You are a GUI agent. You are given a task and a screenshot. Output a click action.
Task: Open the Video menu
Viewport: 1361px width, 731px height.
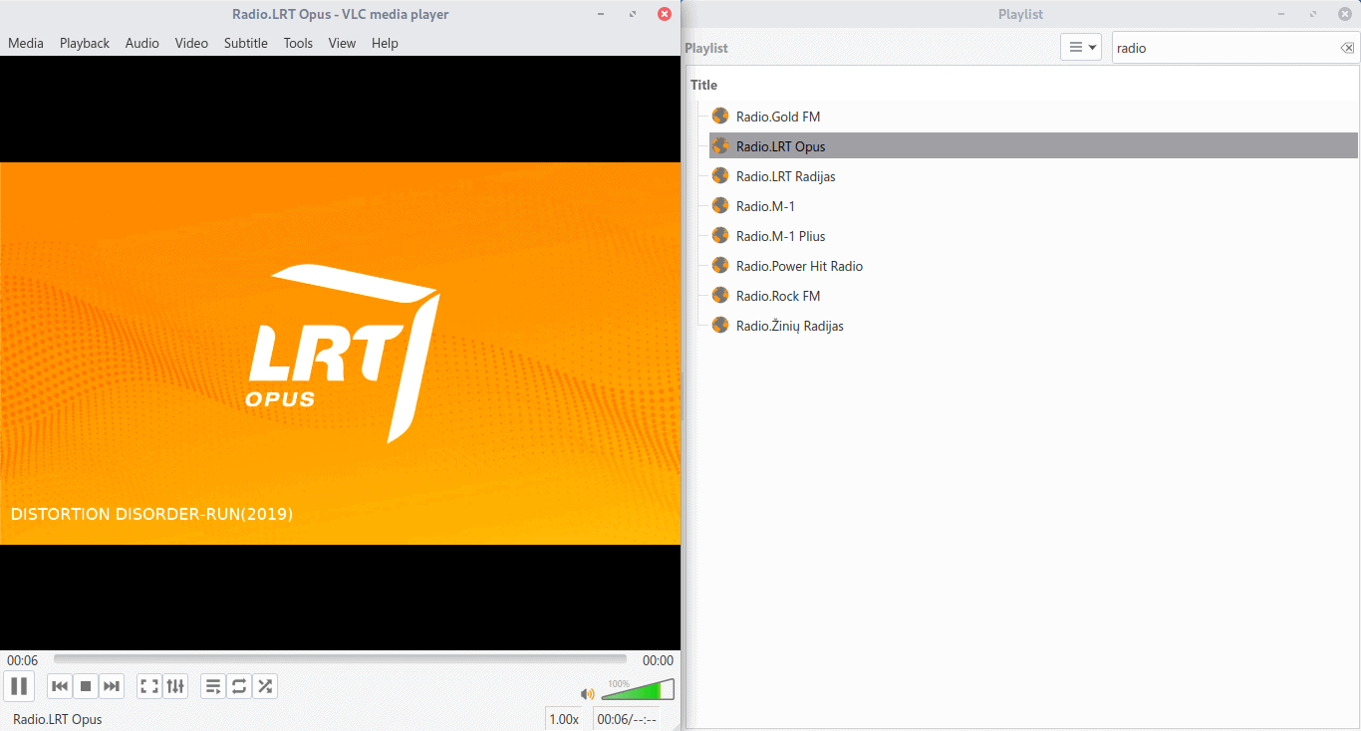pyautogui.click(x=192, y=43)
